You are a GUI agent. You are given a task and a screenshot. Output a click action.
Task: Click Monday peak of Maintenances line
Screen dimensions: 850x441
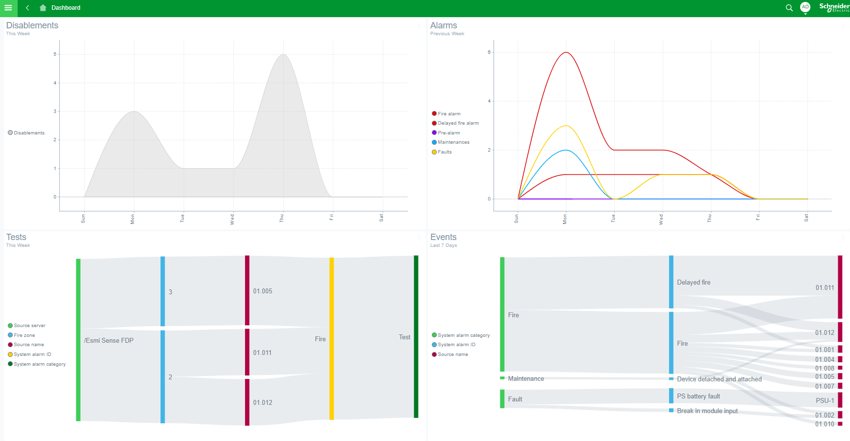pos(566,150)
